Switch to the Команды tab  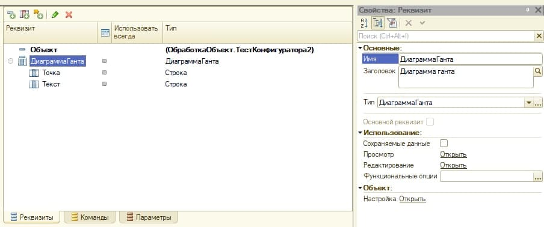90,217
